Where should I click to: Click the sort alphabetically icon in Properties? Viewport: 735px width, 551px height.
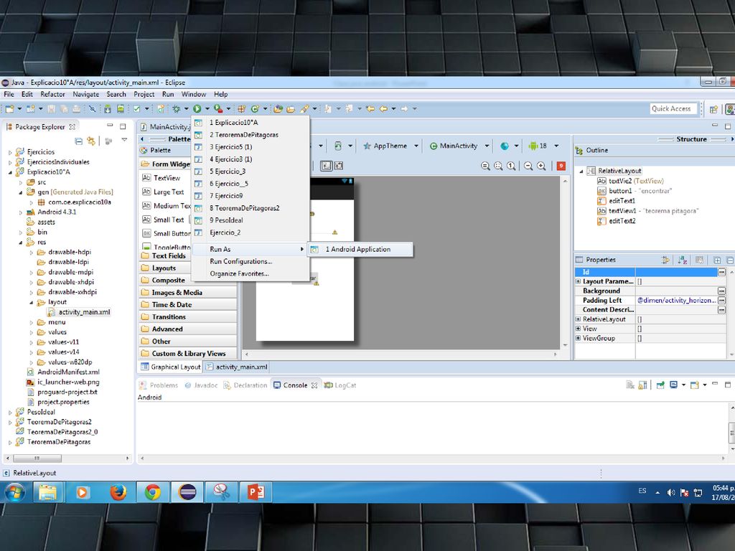(683, 260)
